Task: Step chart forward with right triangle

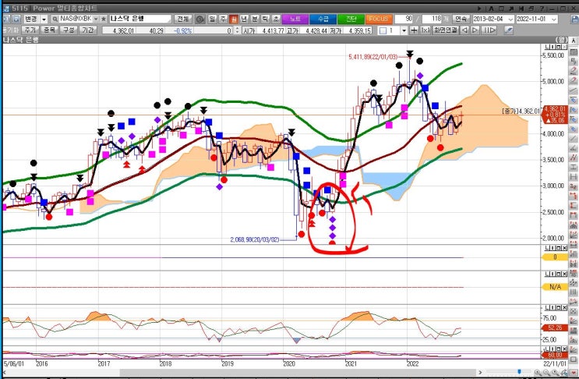Action: pyautogui.click(x=475, y=30)
